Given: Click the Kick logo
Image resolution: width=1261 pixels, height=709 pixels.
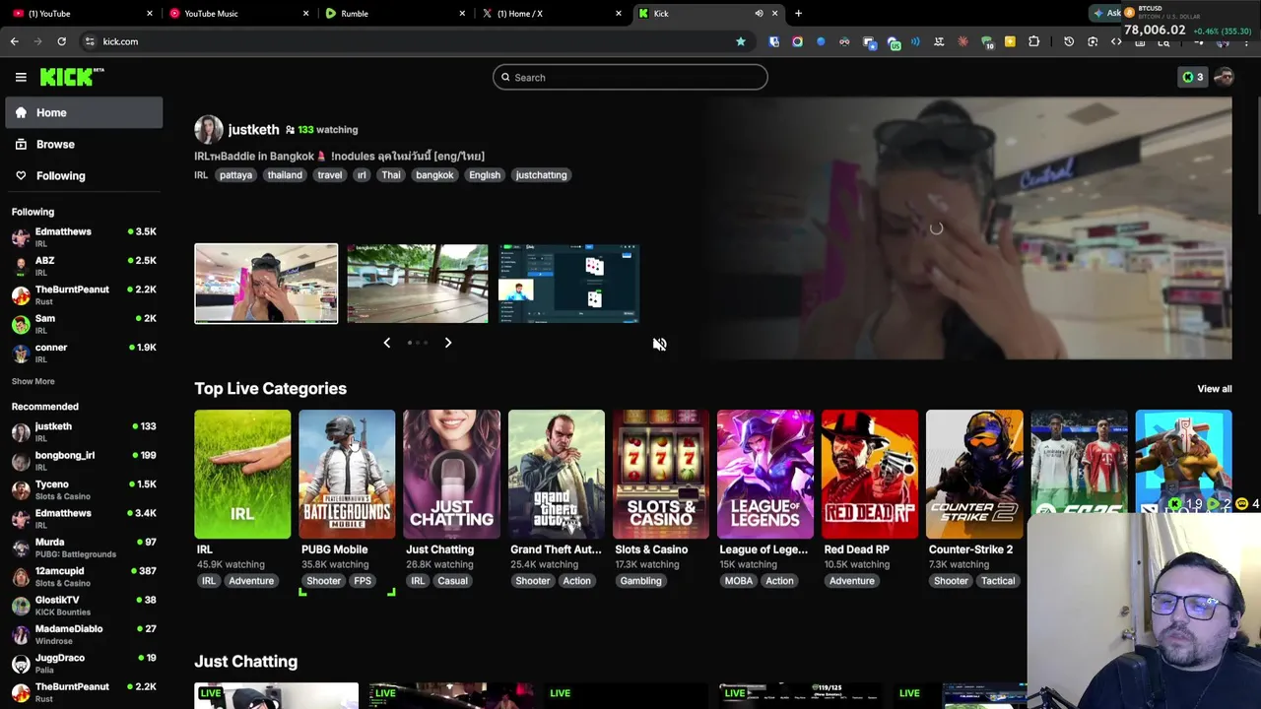Looking at the screenshot, I should coord(71,77).
